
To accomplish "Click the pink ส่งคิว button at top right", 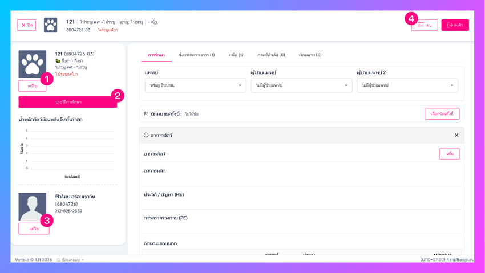I will click(455, 25).
